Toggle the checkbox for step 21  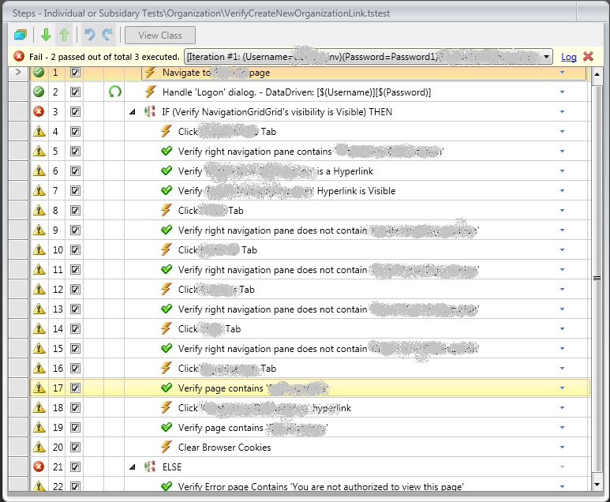click(75, 467)
